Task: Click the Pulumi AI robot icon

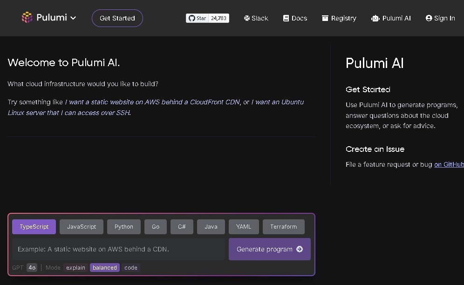Action: coord(375,18)
